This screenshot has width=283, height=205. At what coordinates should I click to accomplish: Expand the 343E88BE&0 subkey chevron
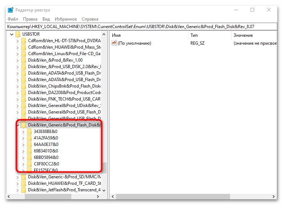(x=23, y=132)
